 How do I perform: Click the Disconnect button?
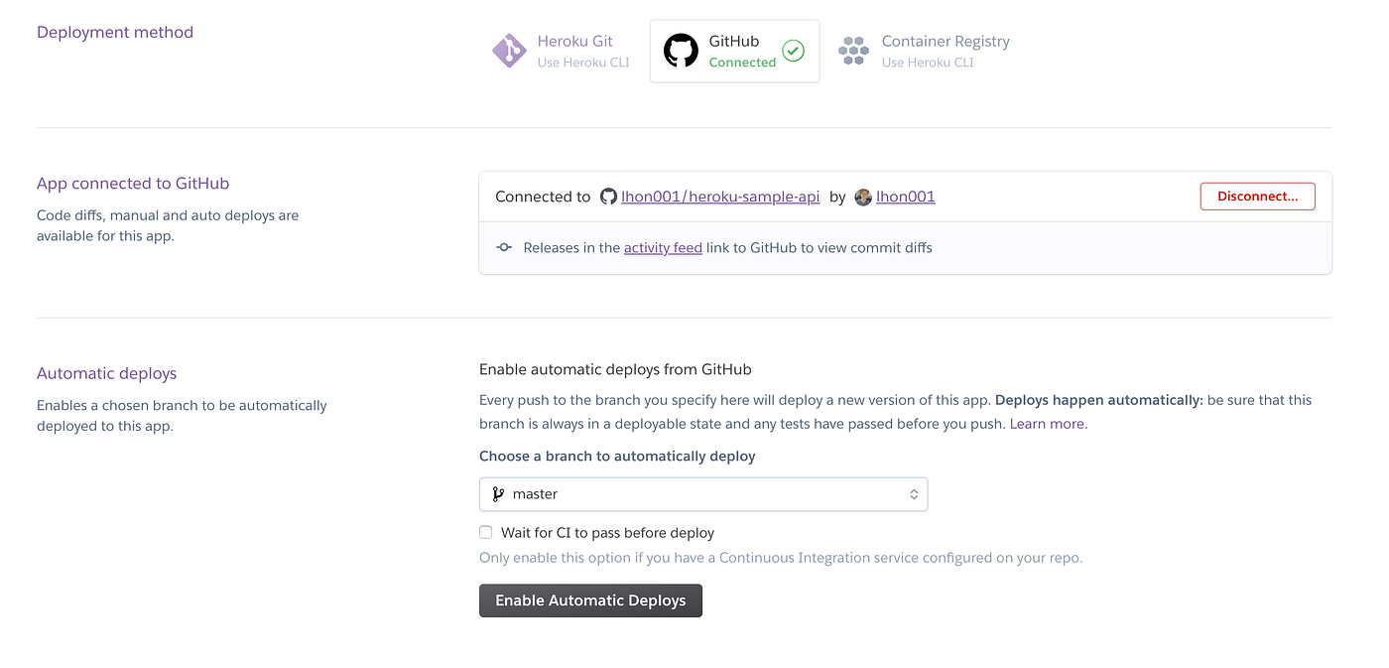(1257, 196)
